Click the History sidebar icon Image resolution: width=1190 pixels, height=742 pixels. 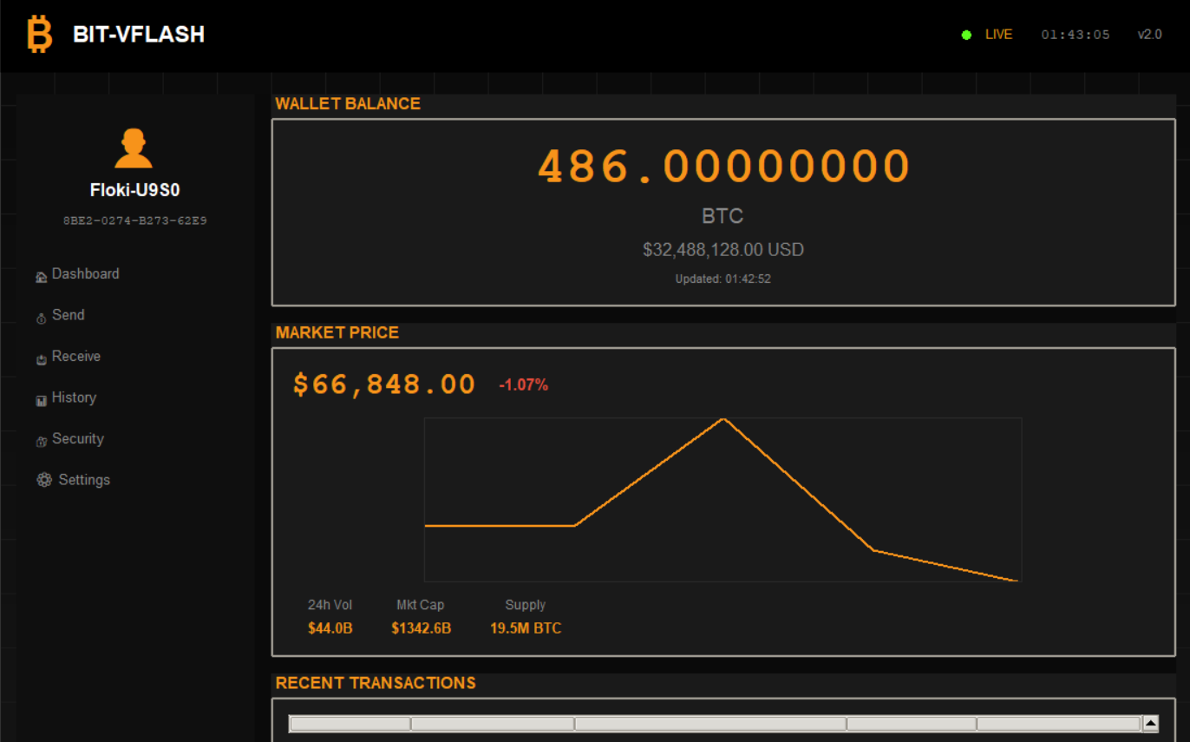coord(41,401)
